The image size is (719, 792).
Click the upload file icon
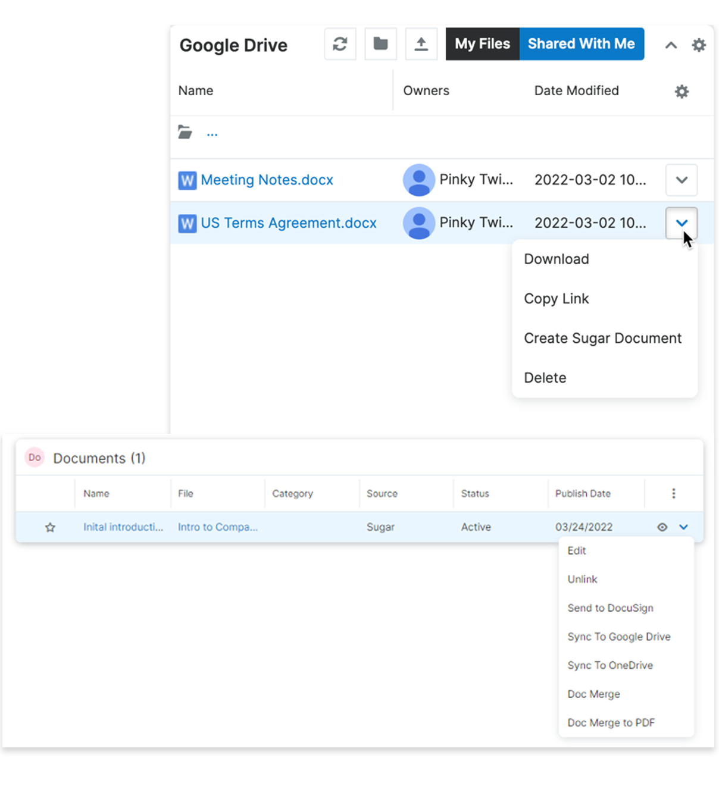coord(421,44)
